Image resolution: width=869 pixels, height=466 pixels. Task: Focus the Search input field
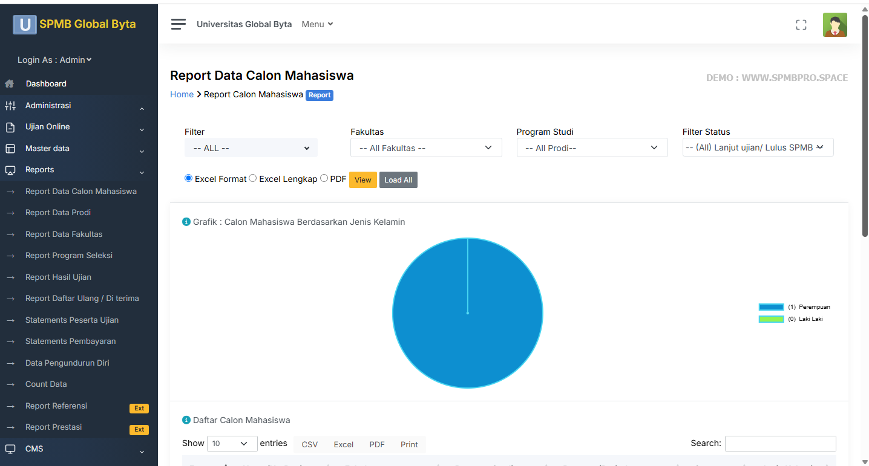pyautogui.click(x=780, y=444)
